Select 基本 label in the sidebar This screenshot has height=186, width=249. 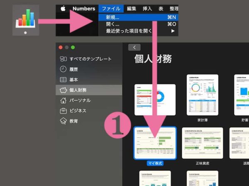[x=74, y=79]
